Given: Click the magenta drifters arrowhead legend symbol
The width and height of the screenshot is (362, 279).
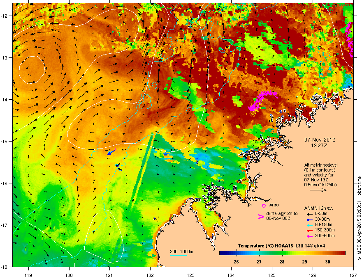Looking at the screenshot, I should (261, 216).
